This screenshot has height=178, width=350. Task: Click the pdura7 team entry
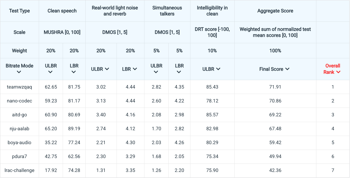19,157
